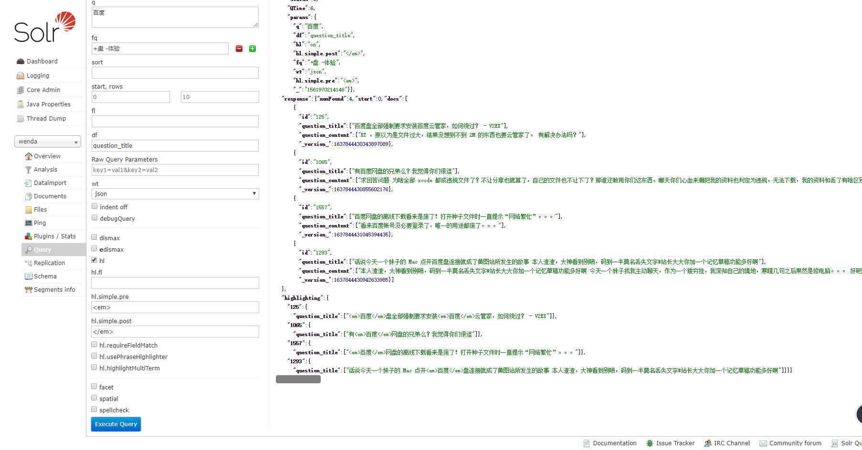Click the IRC Channel icon
The height and width of the screenshot is (450, 862).
(x=708, y=443)
